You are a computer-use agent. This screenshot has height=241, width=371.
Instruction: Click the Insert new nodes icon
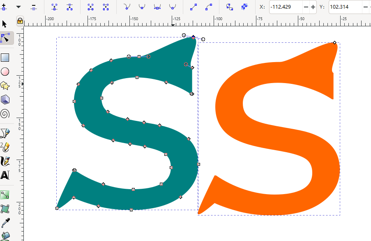click(4, 7)
